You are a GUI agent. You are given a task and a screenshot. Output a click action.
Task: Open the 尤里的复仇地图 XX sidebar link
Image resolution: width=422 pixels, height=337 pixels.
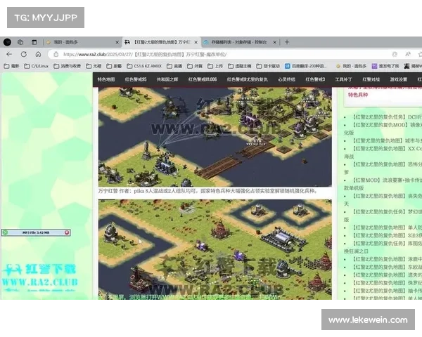coord(387,148)
